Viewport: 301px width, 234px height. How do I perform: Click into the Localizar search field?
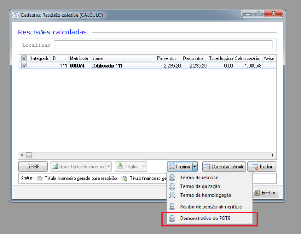163,45
